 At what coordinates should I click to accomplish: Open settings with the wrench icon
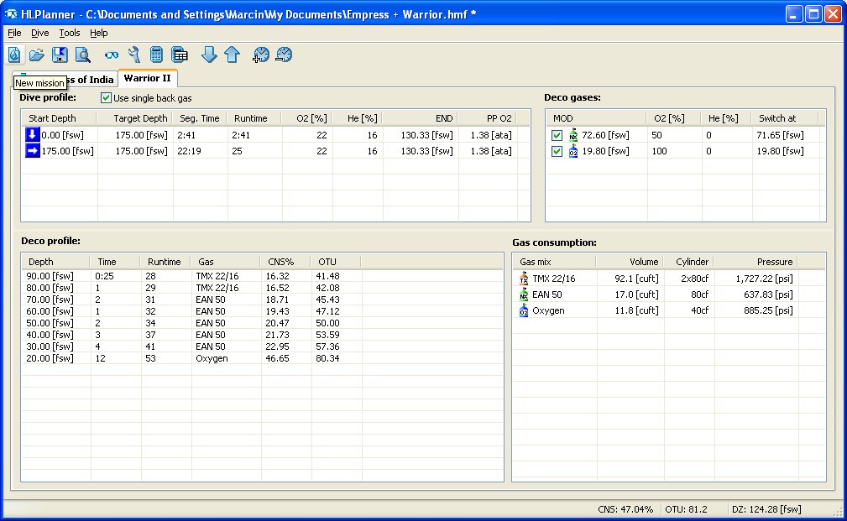[134, 55]
